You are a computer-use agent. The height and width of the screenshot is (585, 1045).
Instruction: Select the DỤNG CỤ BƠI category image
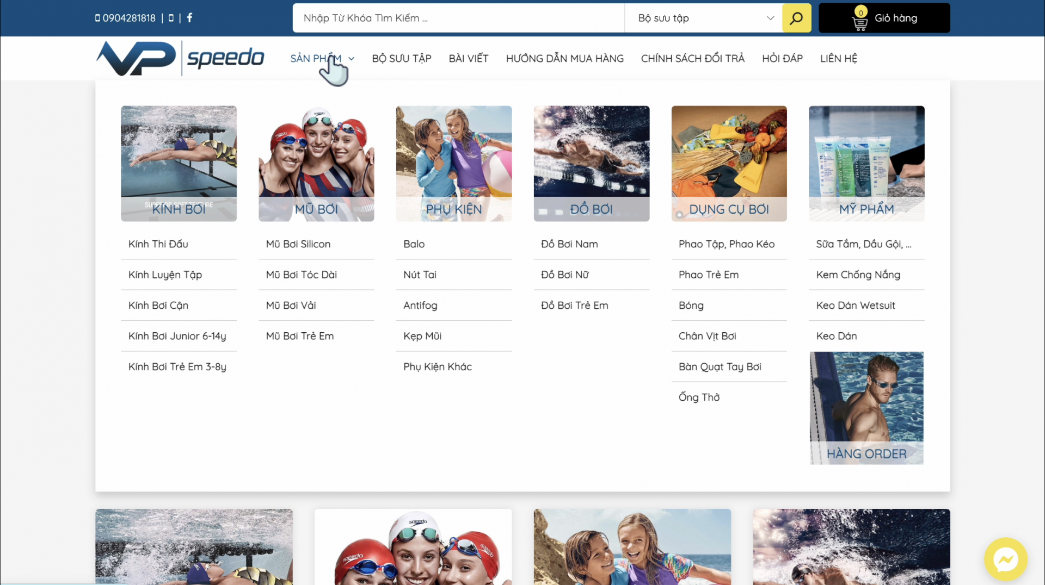(729, 163)
